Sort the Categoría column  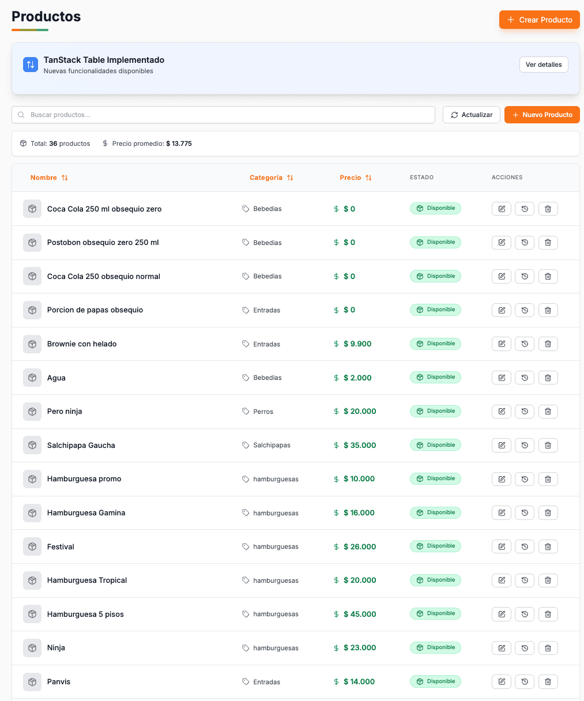(x=272, y=178)
